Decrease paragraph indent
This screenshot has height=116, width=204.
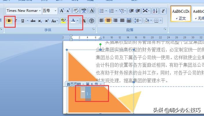131,11
